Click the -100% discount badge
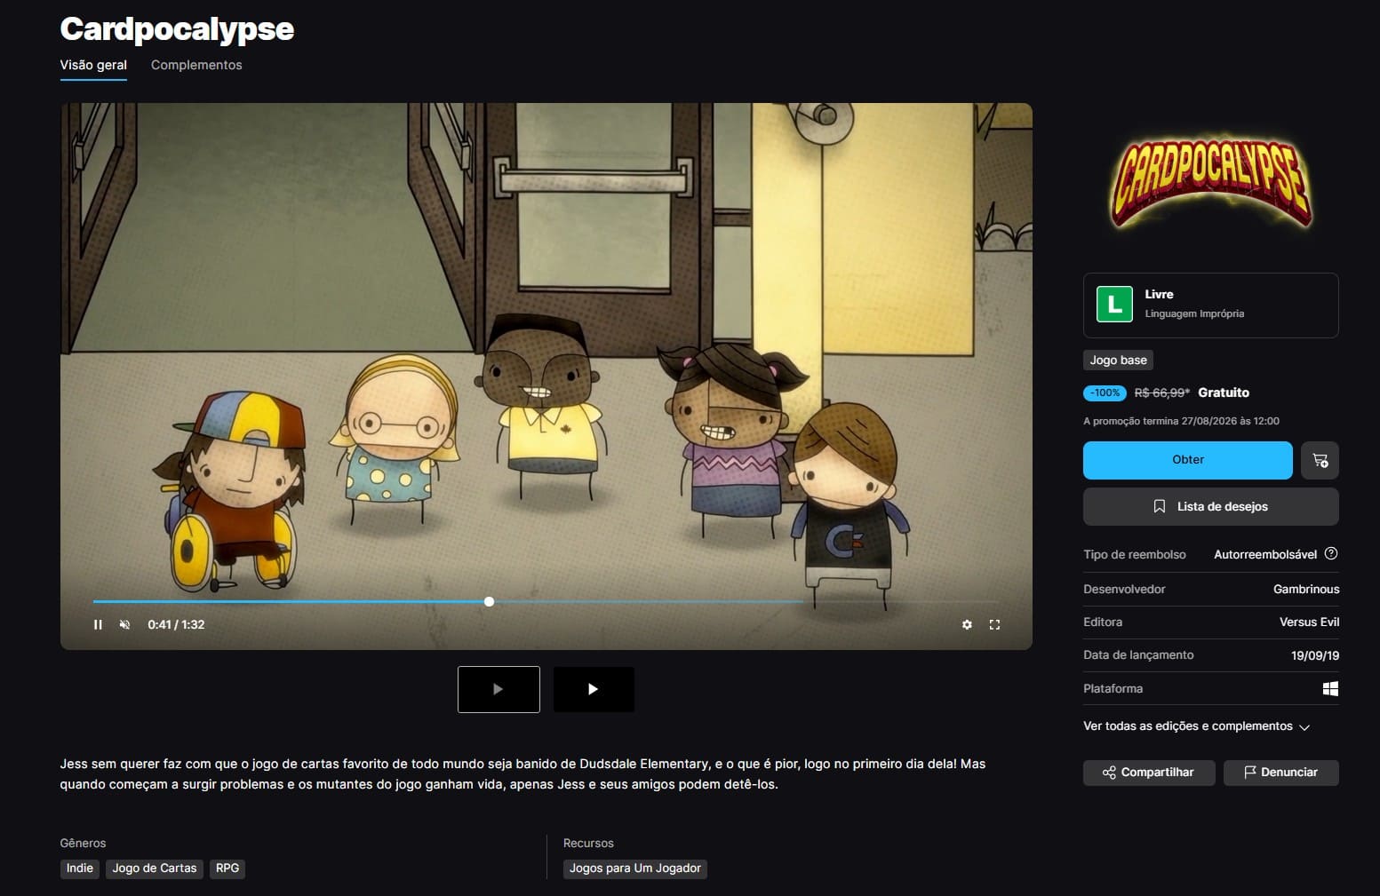 1105,392
